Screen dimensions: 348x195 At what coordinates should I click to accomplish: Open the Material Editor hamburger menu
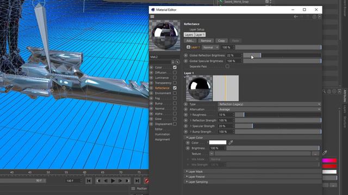[152, 17]
